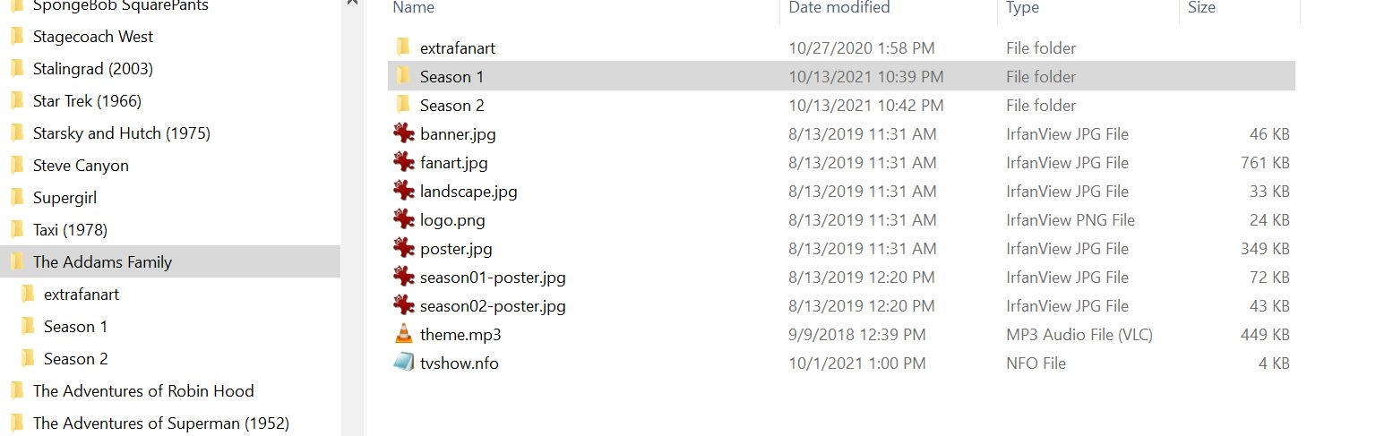Click the VLC cone icon for theme.mp3
1393x436 pixels.
pyautogui.click(x=404, y=334)
